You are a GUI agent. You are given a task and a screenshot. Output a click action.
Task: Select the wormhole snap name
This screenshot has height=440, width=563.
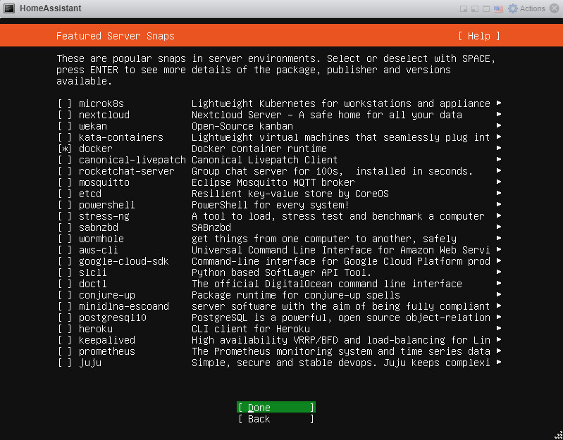101,239
